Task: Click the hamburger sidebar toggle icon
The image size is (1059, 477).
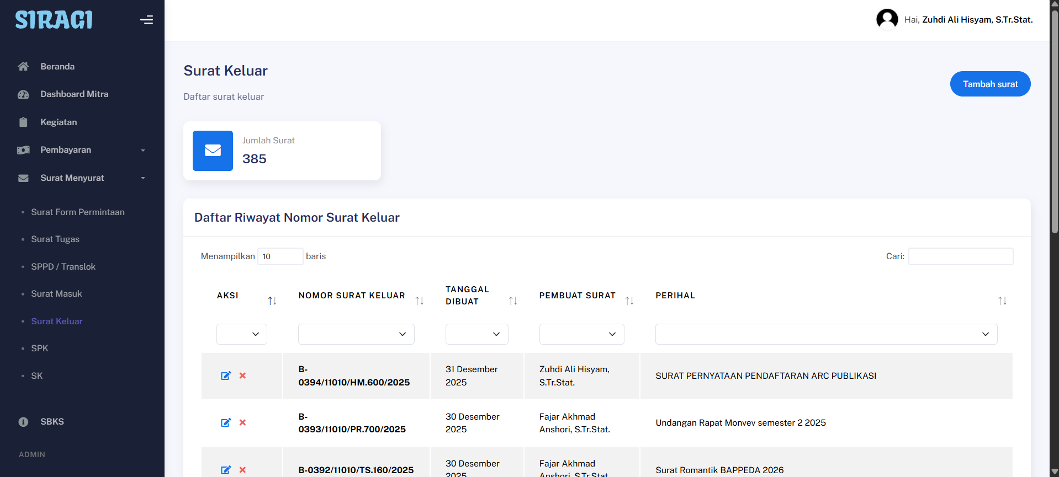Action: pyautogui.click(x=146, y=20)
